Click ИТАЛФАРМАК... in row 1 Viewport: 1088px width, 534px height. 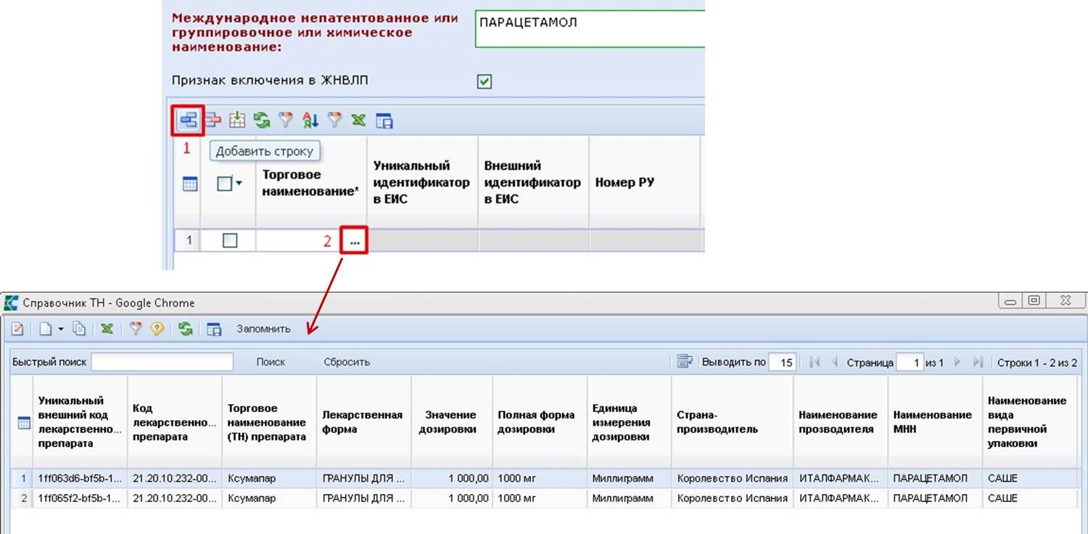tap(839, 479)
